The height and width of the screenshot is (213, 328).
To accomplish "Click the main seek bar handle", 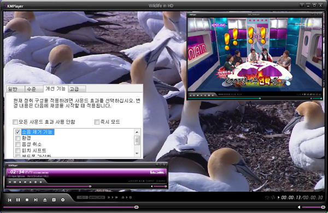I will (x=136, y=207).
